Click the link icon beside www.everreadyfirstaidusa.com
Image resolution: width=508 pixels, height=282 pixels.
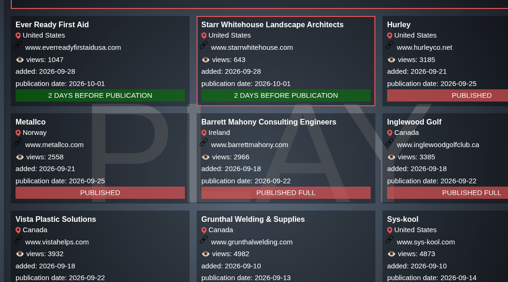(18, 45)
